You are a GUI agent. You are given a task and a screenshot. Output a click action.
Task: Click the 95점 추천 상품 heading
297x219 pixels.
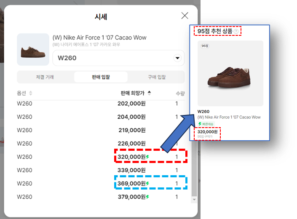[215, 31]
